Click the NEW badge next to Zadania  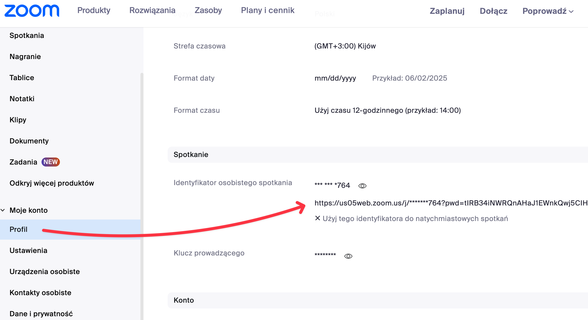click(51, 162)
